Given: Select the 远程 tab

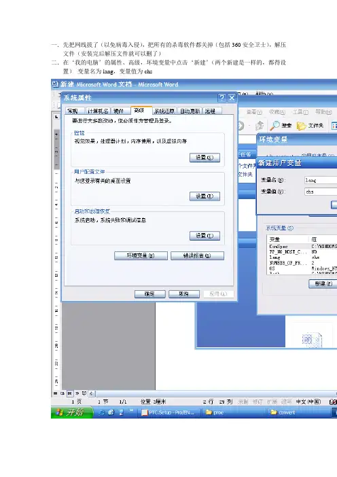Looking at the screenshot, I should click(x=211, y=111).
